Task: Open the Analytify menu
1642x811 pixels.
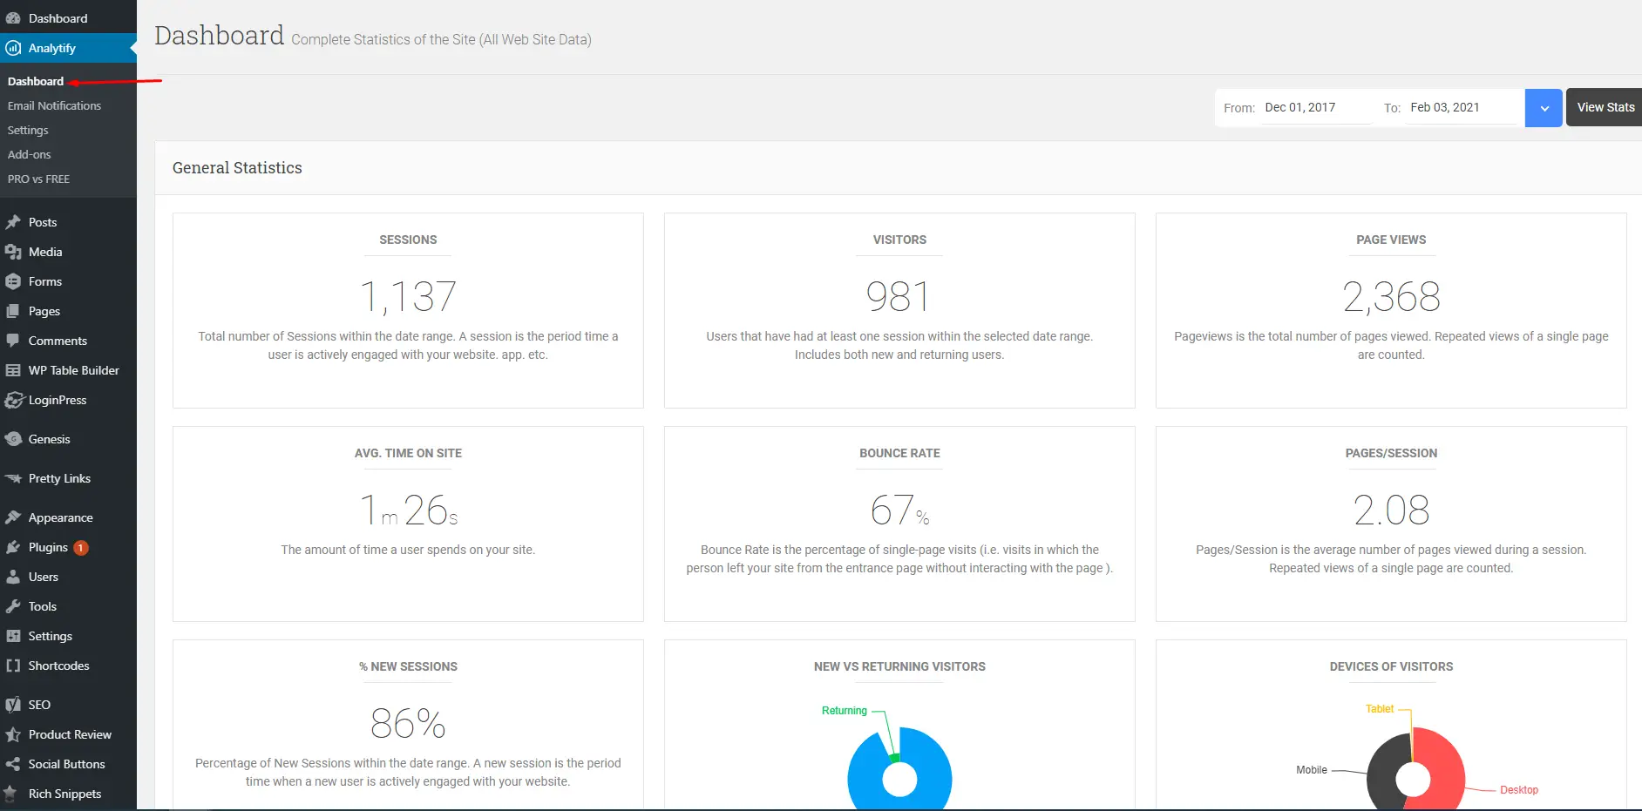Action: click(68, 48)
